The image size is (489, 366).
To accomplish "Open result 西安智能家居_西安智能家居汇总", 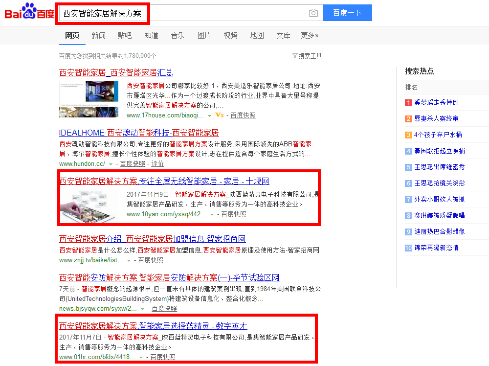I will (116, 72).
